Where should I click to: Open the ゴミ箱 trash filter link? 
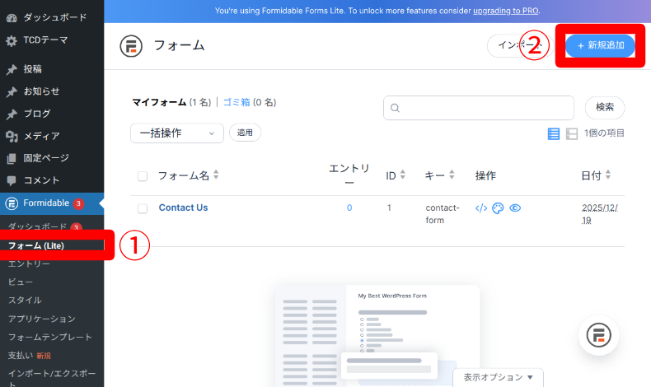pos(237,102)
